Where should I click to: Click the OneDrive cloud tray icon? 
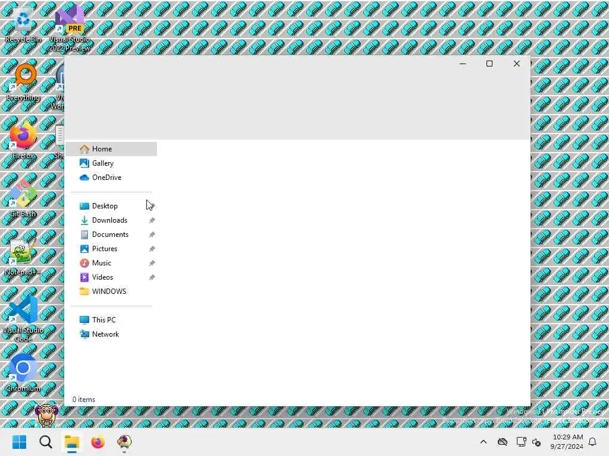503,442
